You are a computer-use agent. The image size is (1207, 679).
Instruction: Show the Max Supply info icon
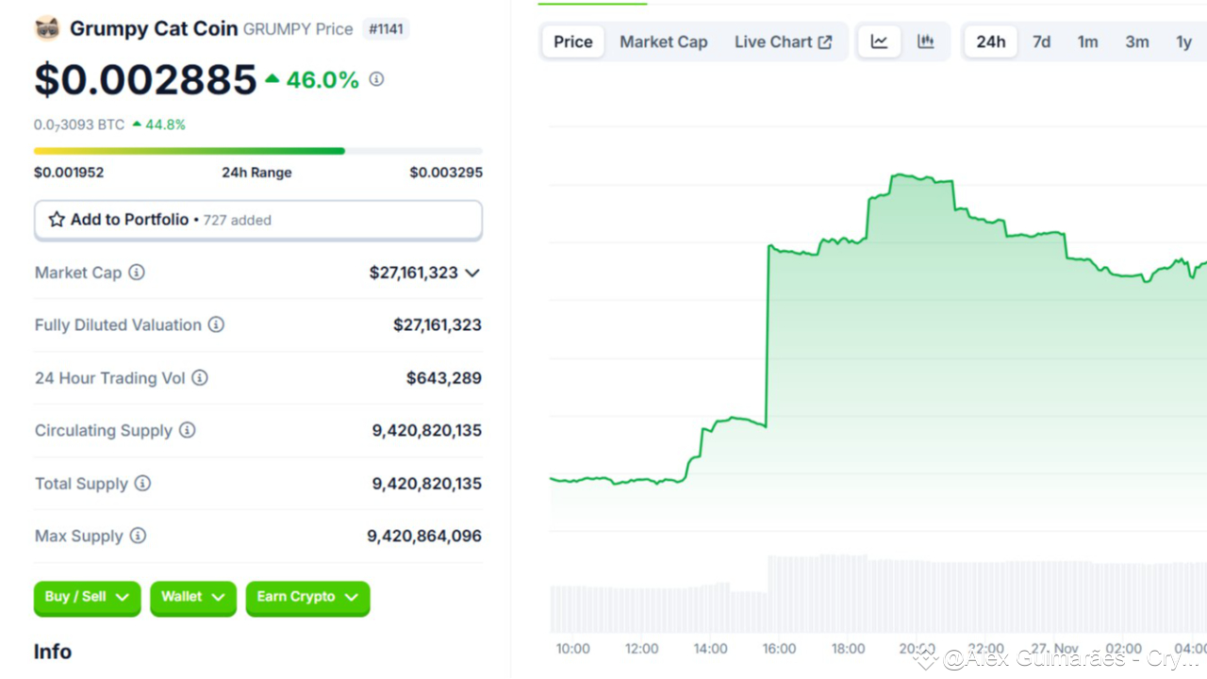(x=138, y=536)
